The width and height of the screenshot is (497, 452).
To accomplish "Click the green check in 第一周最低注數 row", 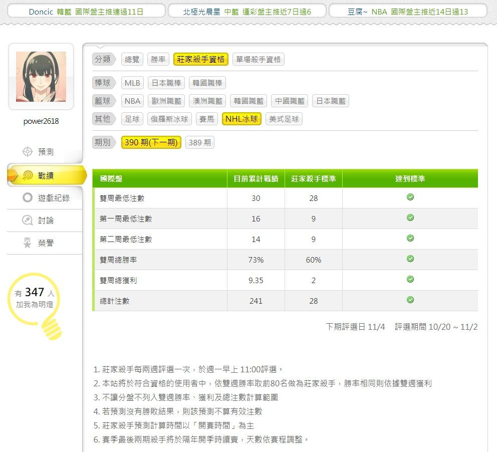I will 410,218.
